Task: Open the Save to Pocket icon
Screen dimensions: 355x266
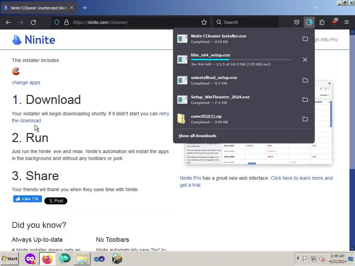Action: point(297,23)
